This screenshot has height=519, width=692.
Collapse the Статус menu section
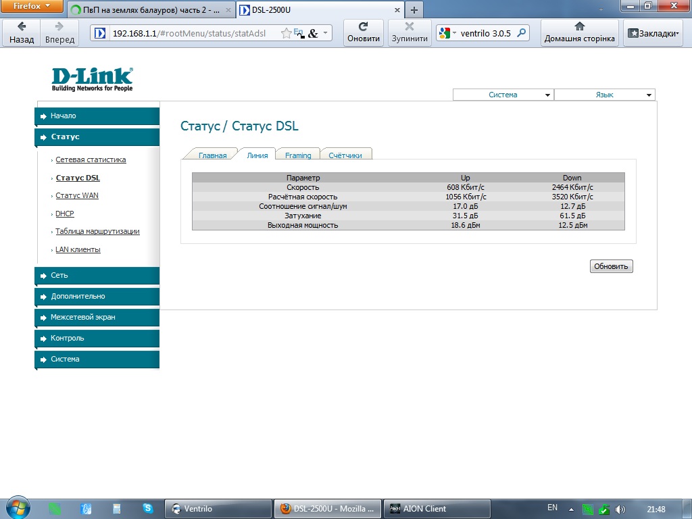tap(97, 137)
